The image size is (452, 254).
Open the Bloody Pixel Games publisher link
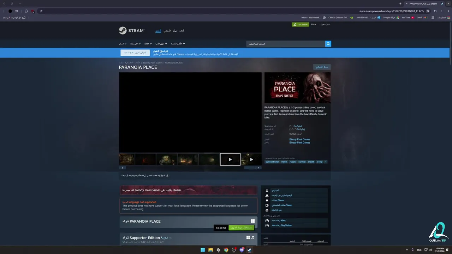pos(299,143)
